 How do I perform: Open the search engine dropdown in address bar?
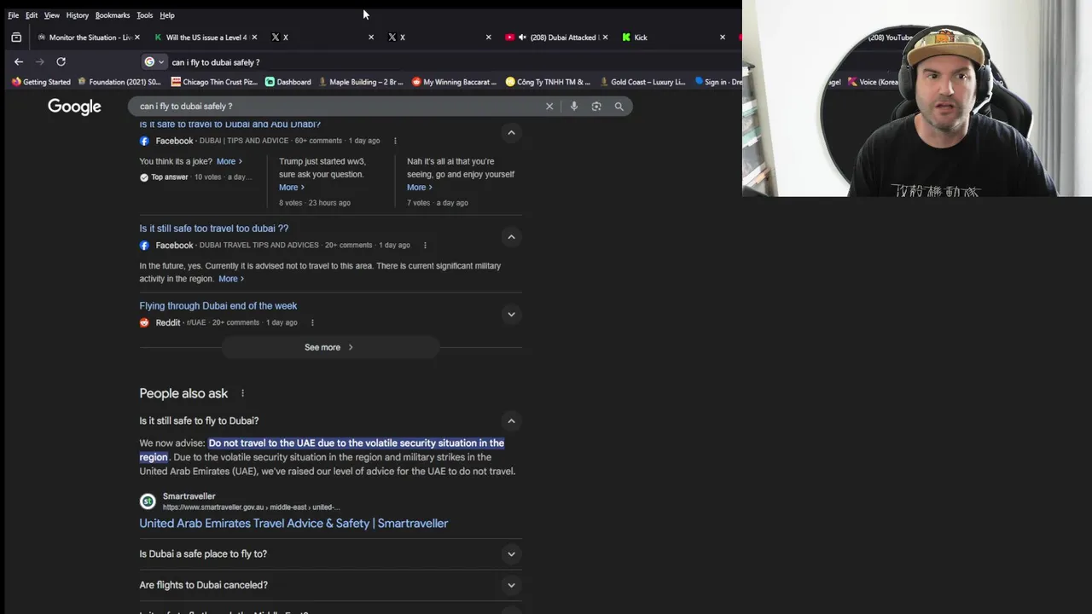pos(154,61)
